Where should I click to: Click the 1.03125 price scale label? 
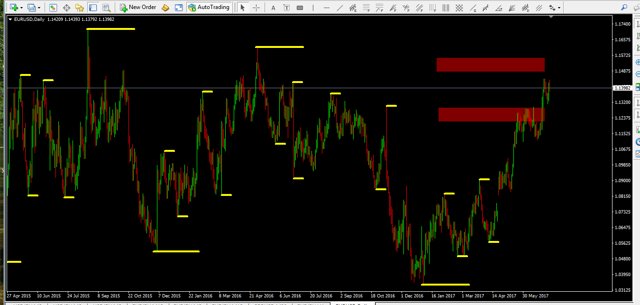622,289
